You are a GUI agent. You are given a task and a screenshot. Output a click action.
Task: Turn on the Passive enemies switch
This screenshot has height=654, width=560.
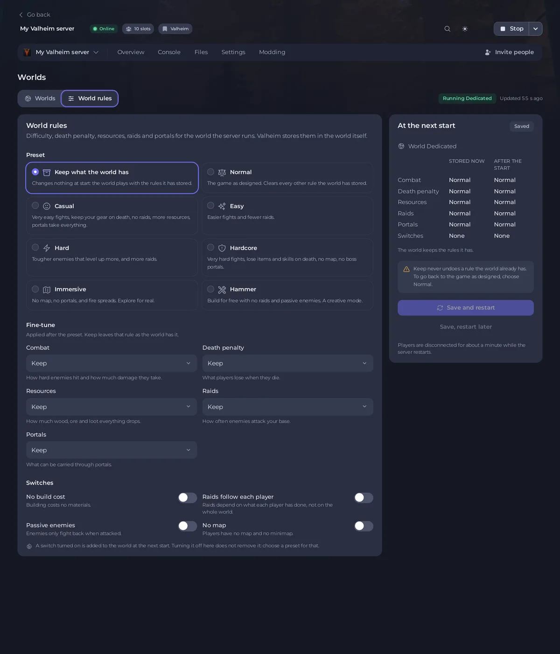point(188,526)
